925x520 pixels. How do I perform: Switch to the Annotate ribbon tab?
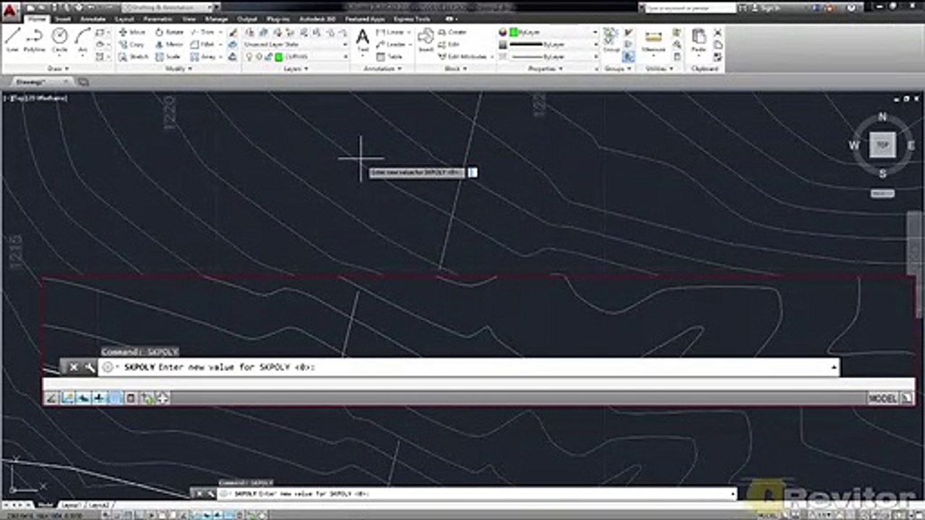92,19
